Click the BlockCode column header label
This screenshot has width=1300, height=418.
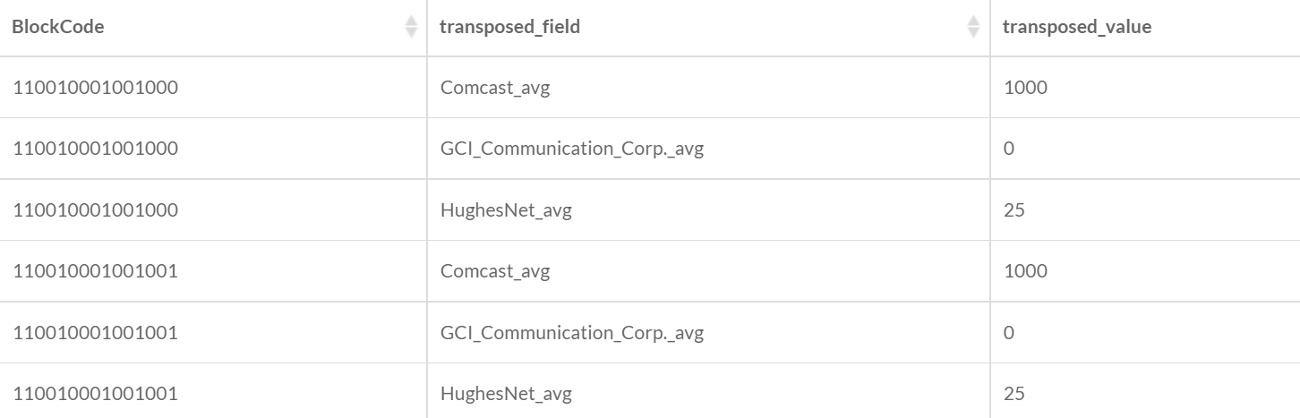tap(58, 27)
